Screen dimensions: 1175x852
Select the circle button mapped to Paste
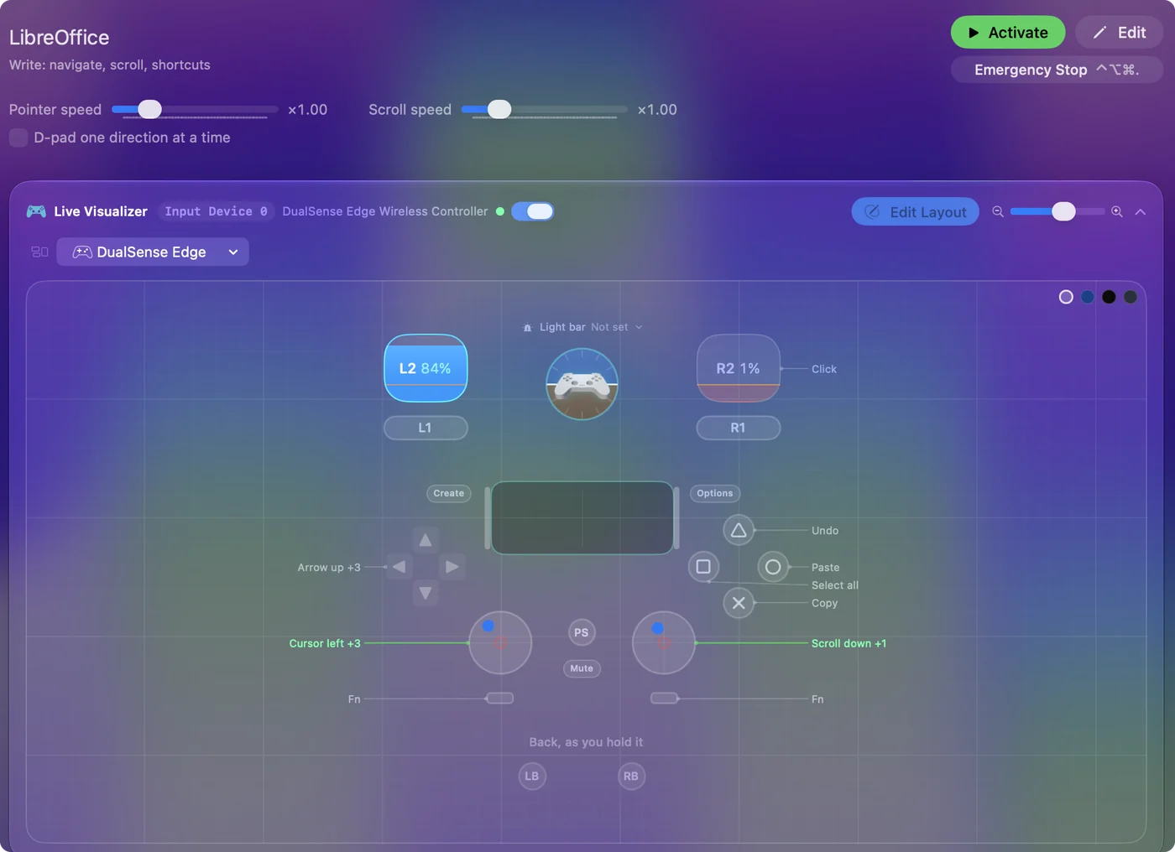773,567
